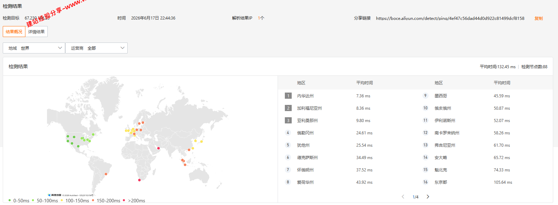
Task: Click the 平均时间:132.45 ms summary
Action: pyautogui.click(x=498, y=67)
